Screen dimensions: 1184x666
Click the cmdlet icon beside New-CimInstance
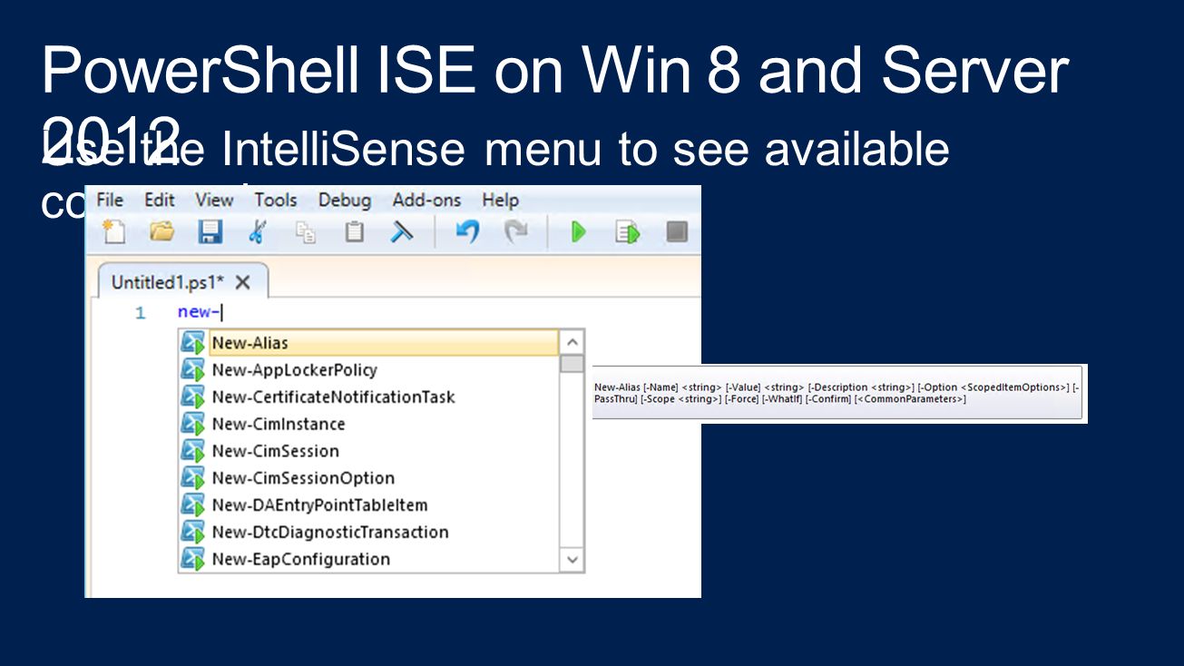193,424
